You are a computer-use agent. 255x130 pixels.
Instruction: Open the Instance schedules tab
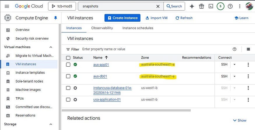point(138,28)
